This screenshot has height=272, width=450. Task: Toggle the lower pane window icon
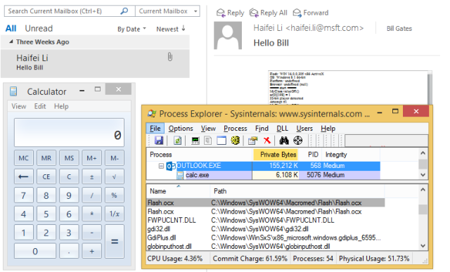221,141
